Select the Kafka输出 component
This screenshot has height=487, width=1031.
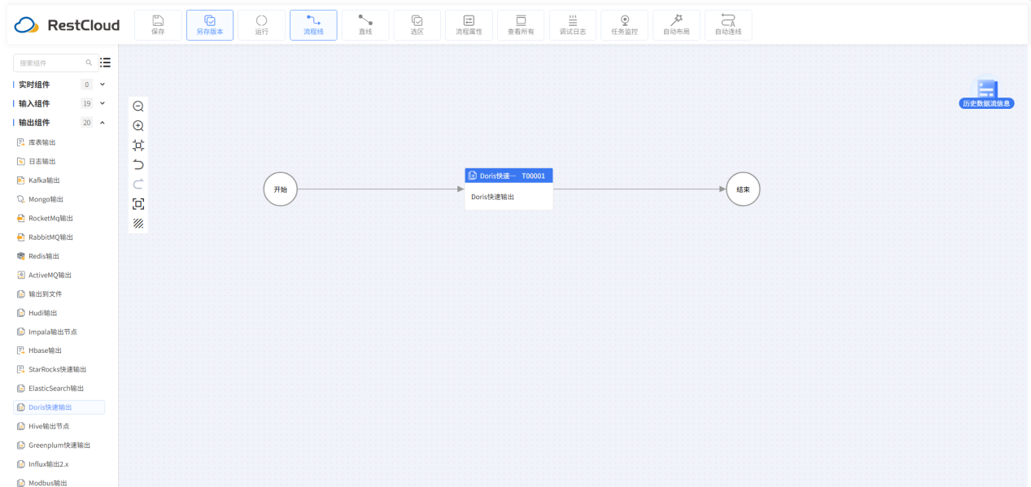pyautogui.click(x=59, y=180)
